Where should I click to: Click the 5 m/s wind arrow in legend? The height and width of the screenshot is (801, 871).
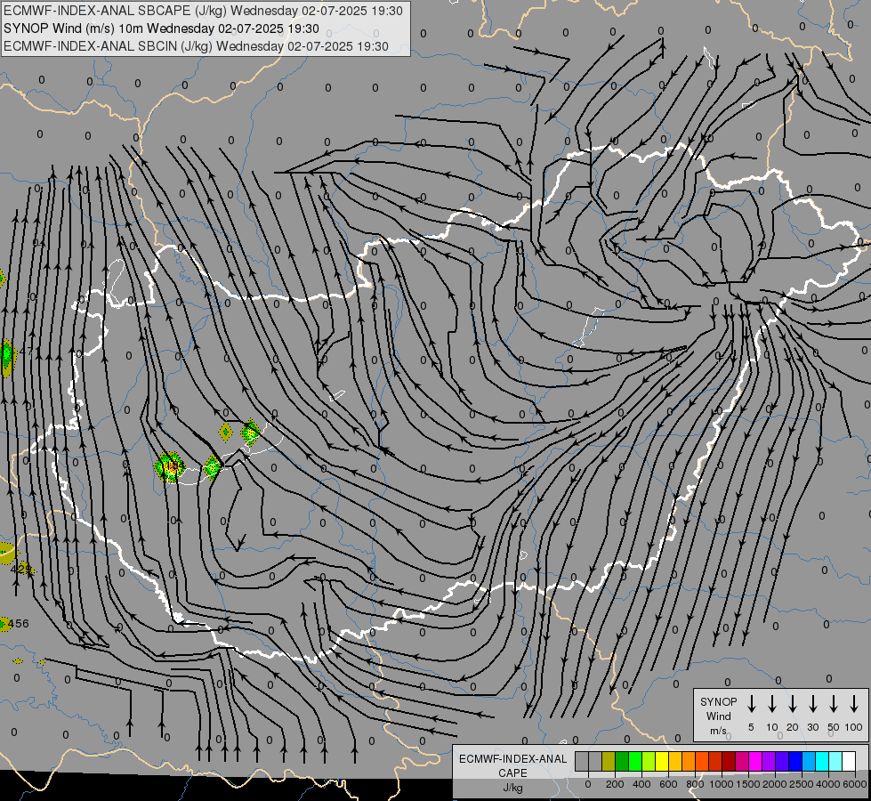751,704
